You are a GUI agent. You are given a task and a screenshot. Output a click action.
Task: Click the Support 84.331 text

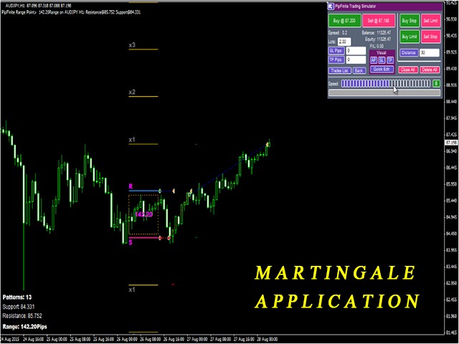click(19, 307)
